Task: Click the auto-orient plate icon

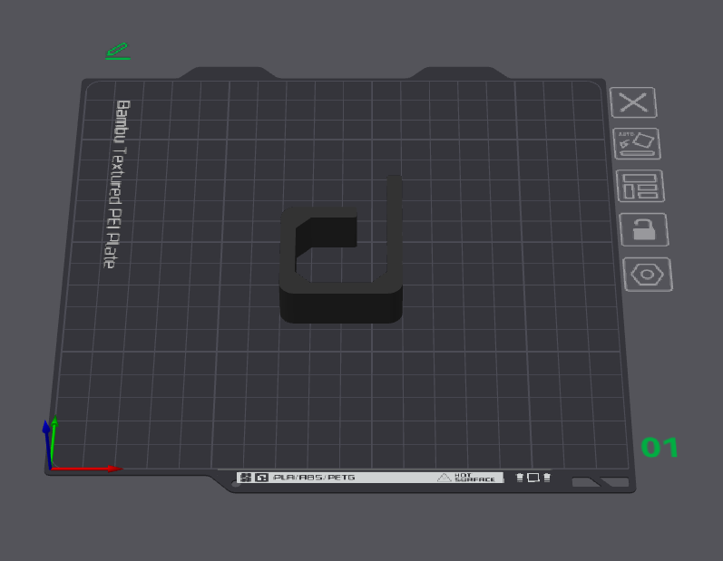Action: (637, 144)
